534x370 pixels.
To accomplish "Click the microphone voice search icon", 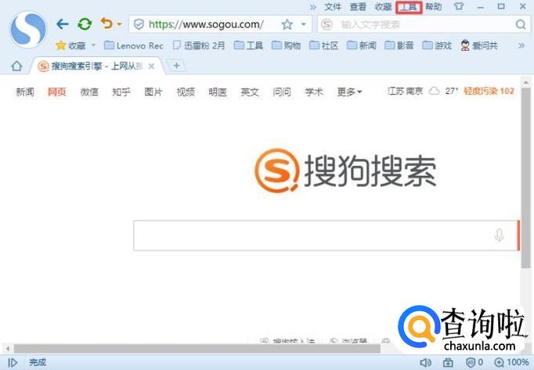I will point(500,235).
